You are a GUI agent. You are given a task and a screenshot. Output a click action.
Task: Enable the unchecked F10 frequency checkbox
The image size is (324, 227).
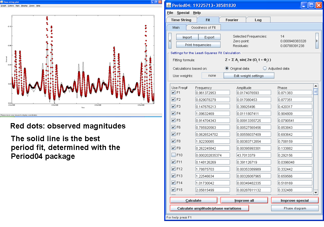tap(174, 155)
